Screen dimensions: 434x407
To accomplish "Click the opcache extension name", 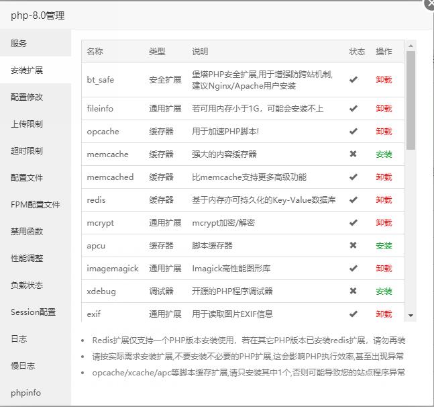I will pos(103,132).
